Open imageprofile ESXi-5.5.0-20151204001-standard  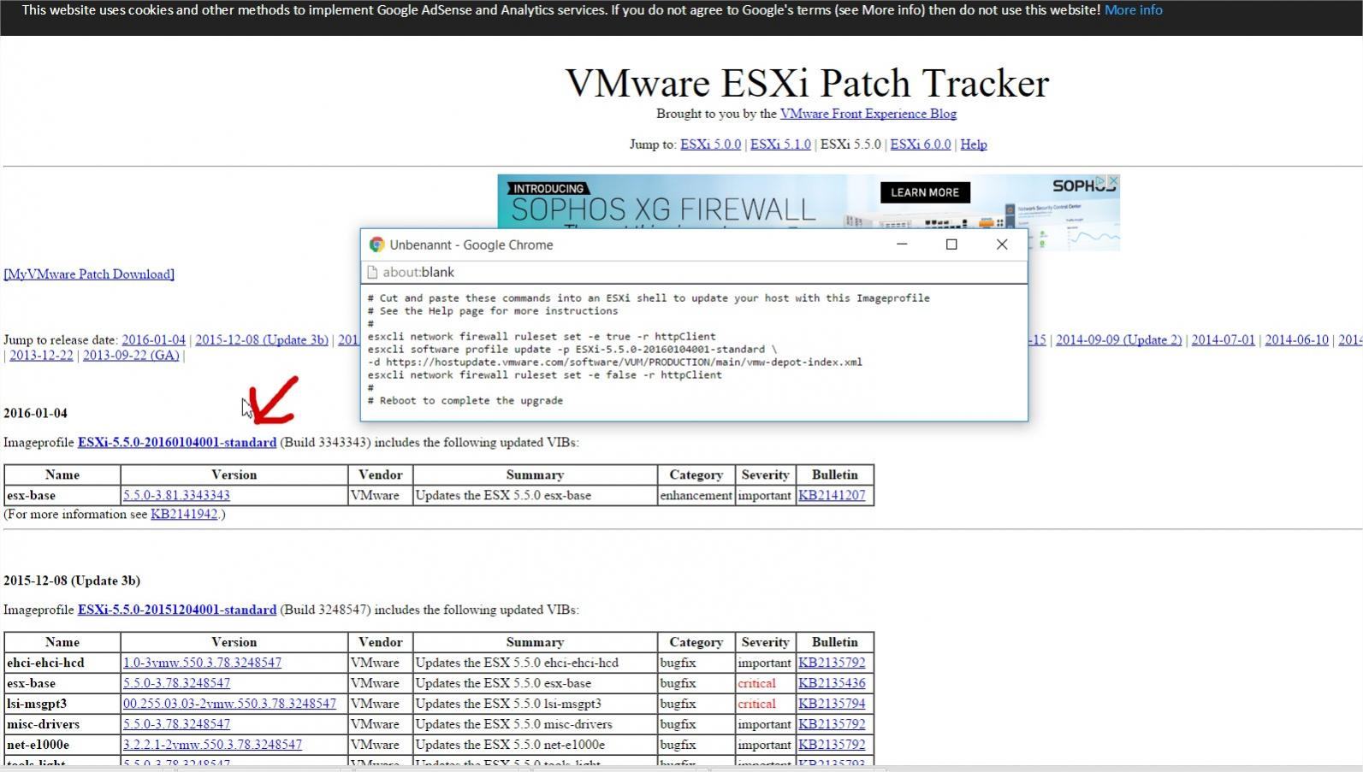[x=177, y=610]
